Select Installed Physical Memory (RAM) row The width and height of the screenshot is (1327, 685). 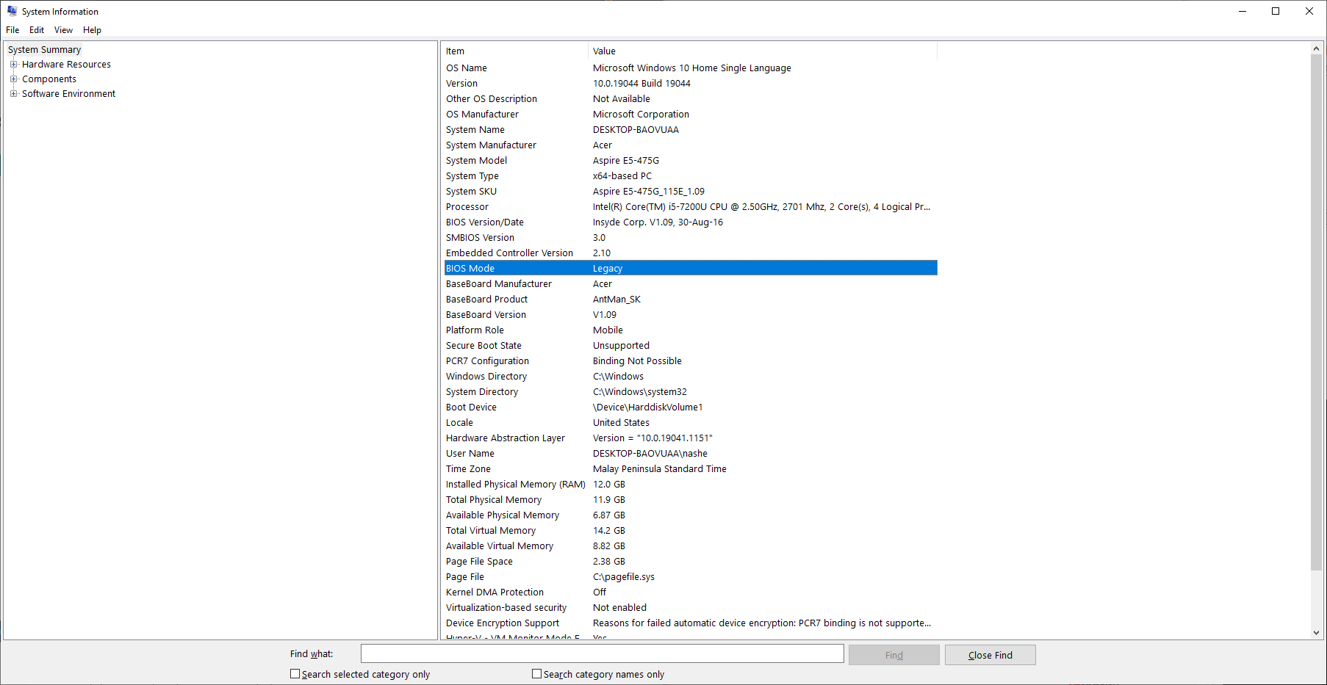point(691,485)
